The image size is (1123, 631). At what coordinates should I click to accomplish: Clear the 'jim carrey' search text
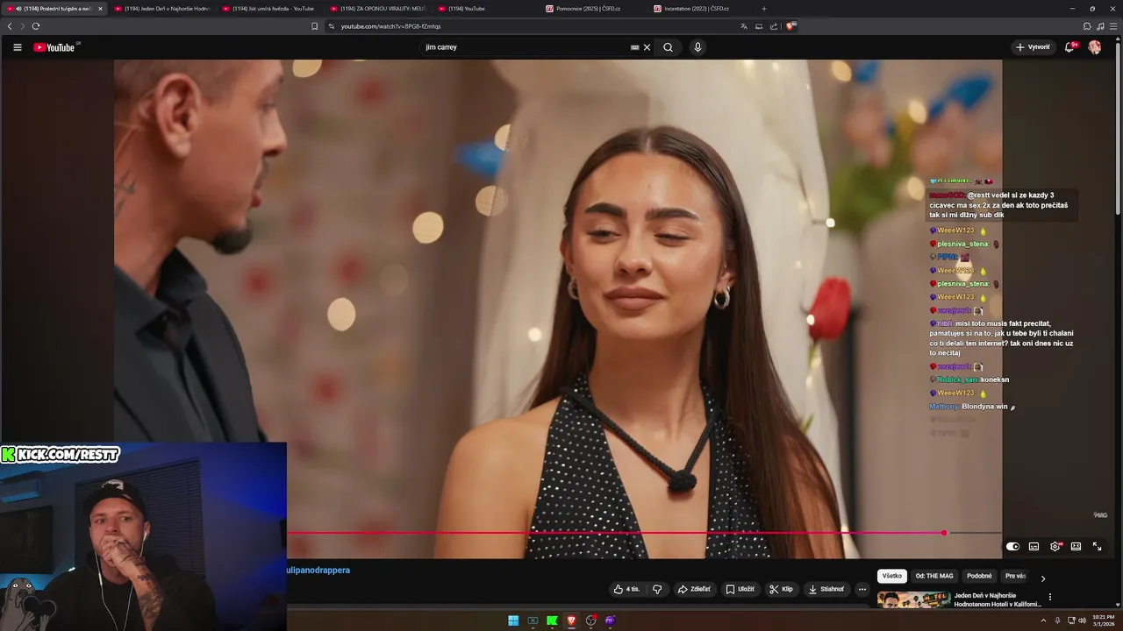point(647,47)
